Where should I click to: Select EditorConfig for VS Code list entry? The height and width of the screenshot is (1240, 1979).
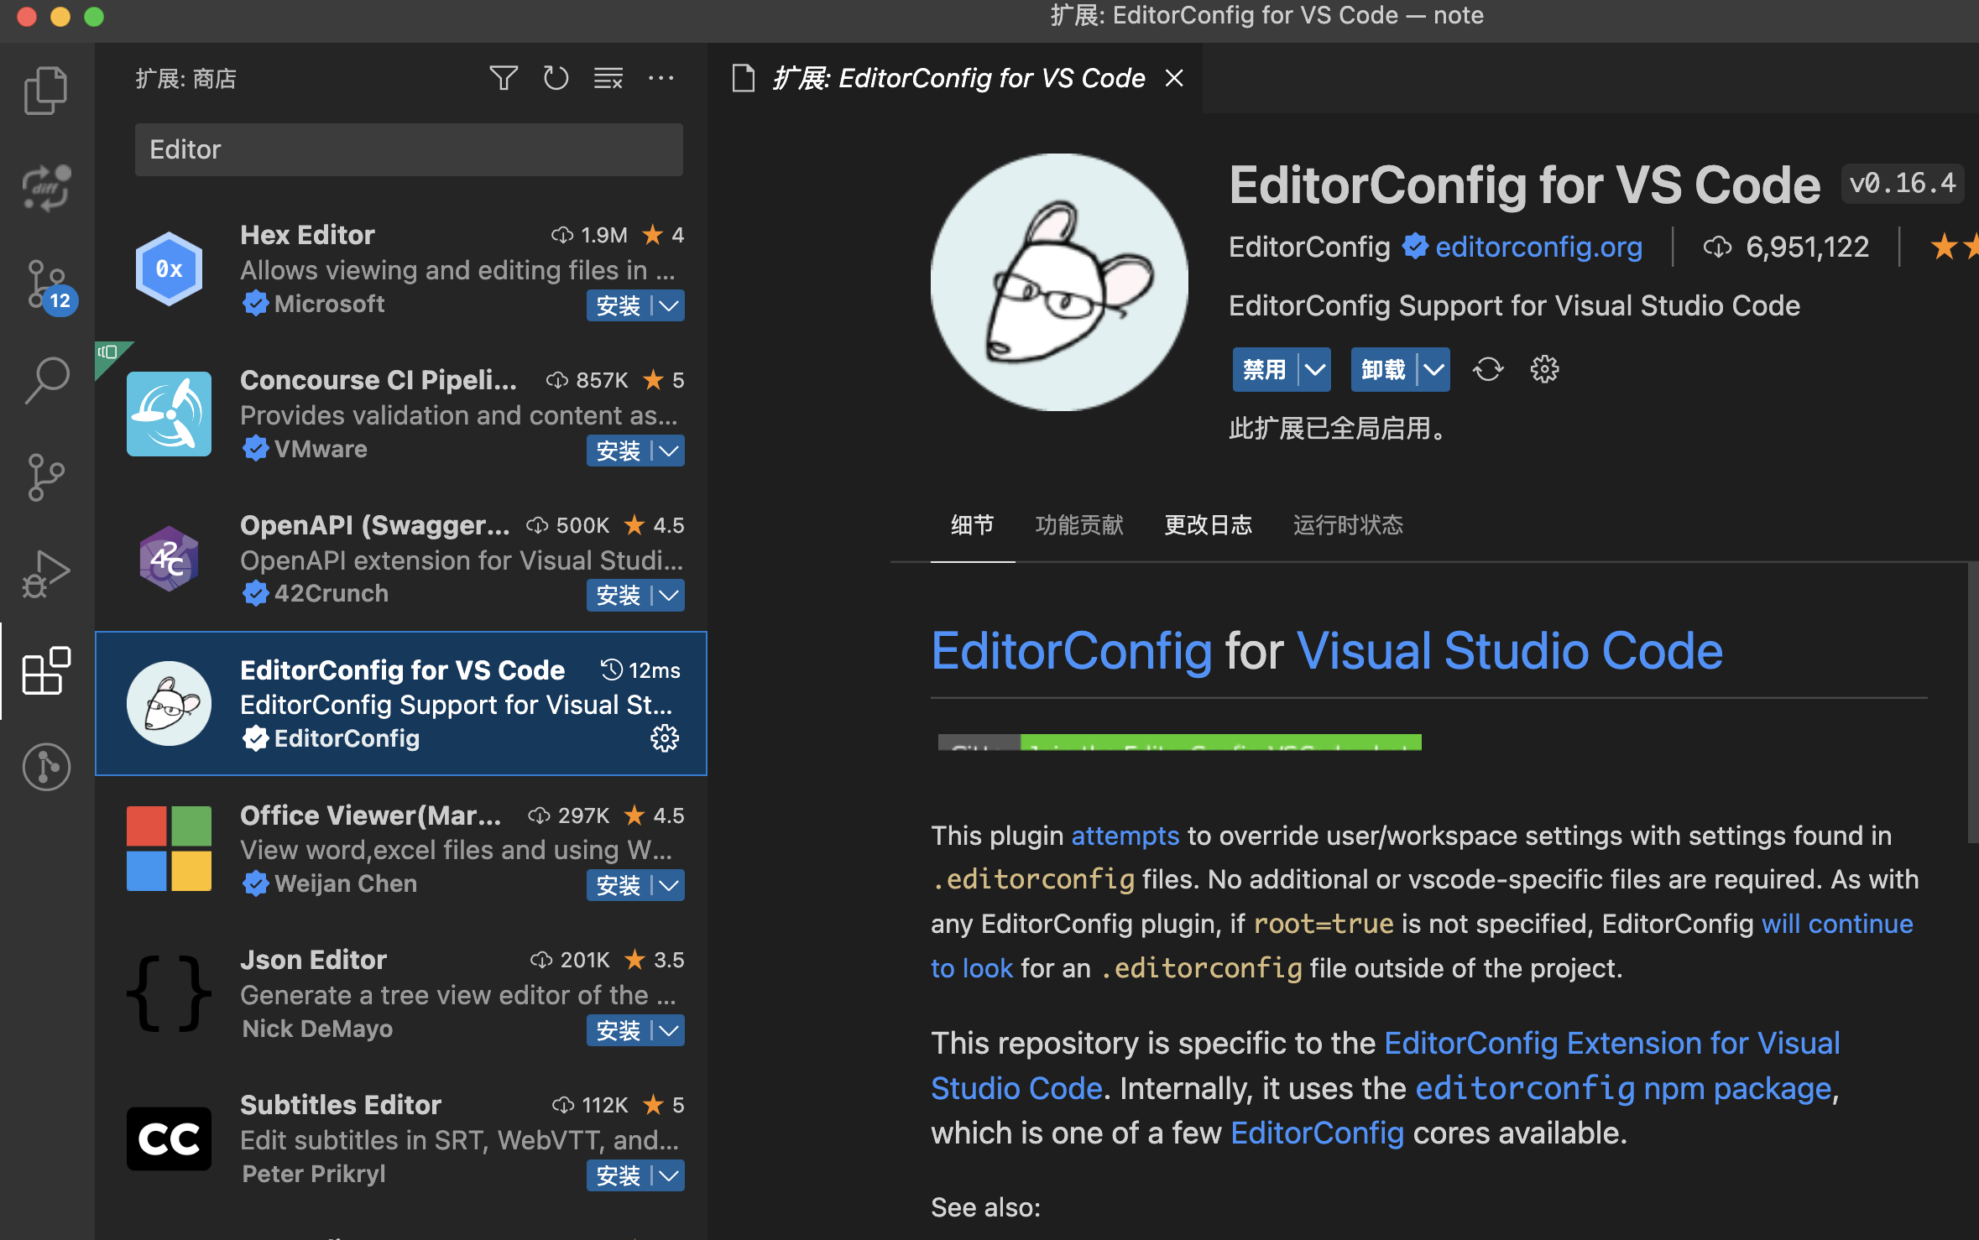[x=401, y=704]
